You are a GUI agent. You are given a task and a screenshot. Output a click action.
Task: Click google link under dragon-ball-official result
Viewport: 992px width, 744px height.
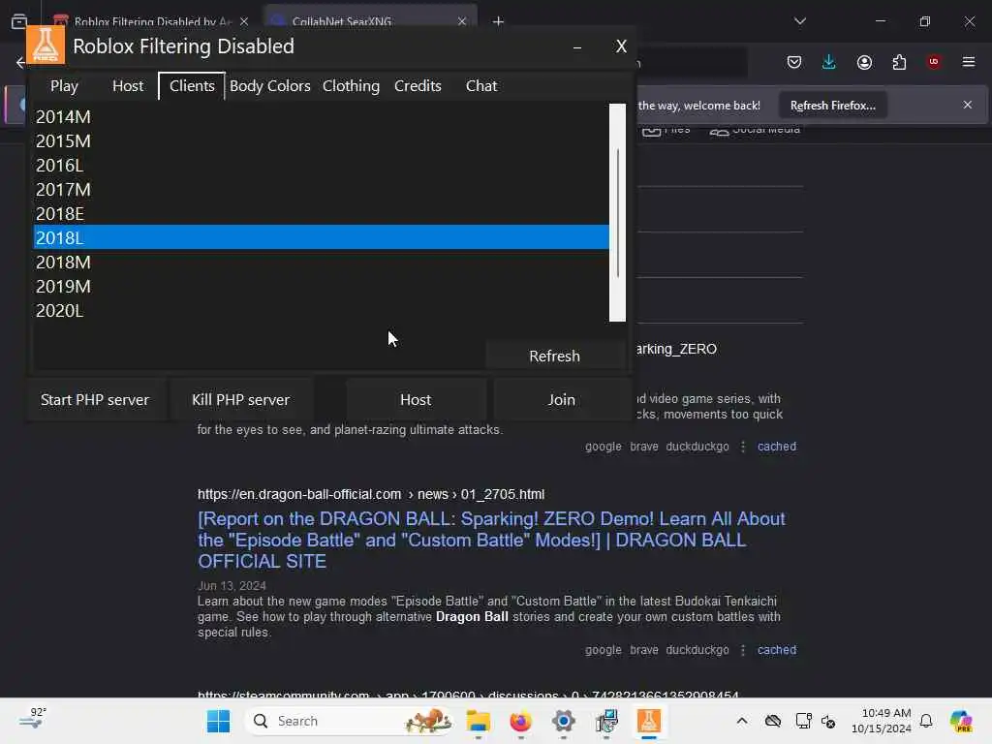[603, 650]
